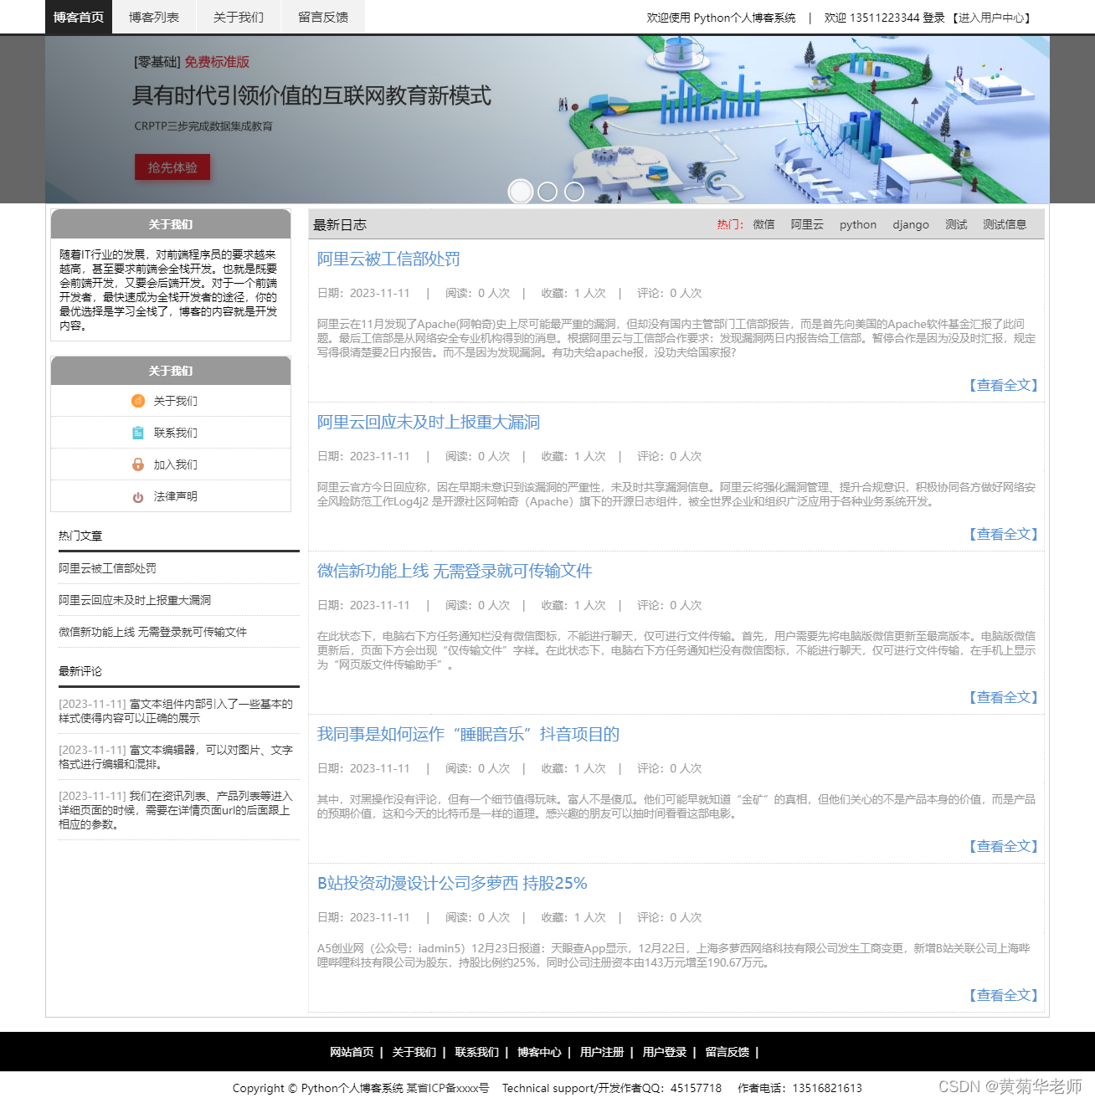
Task: Click the orange home icon beside 关于我们
Action: tap(138, 401)
